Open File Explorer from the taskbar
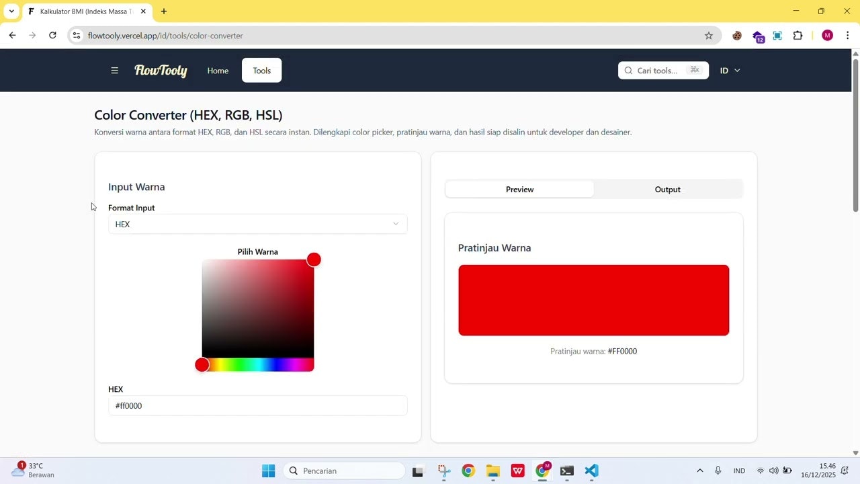Image resolution: width=860 pixels, height=484 pixels. 492,471
